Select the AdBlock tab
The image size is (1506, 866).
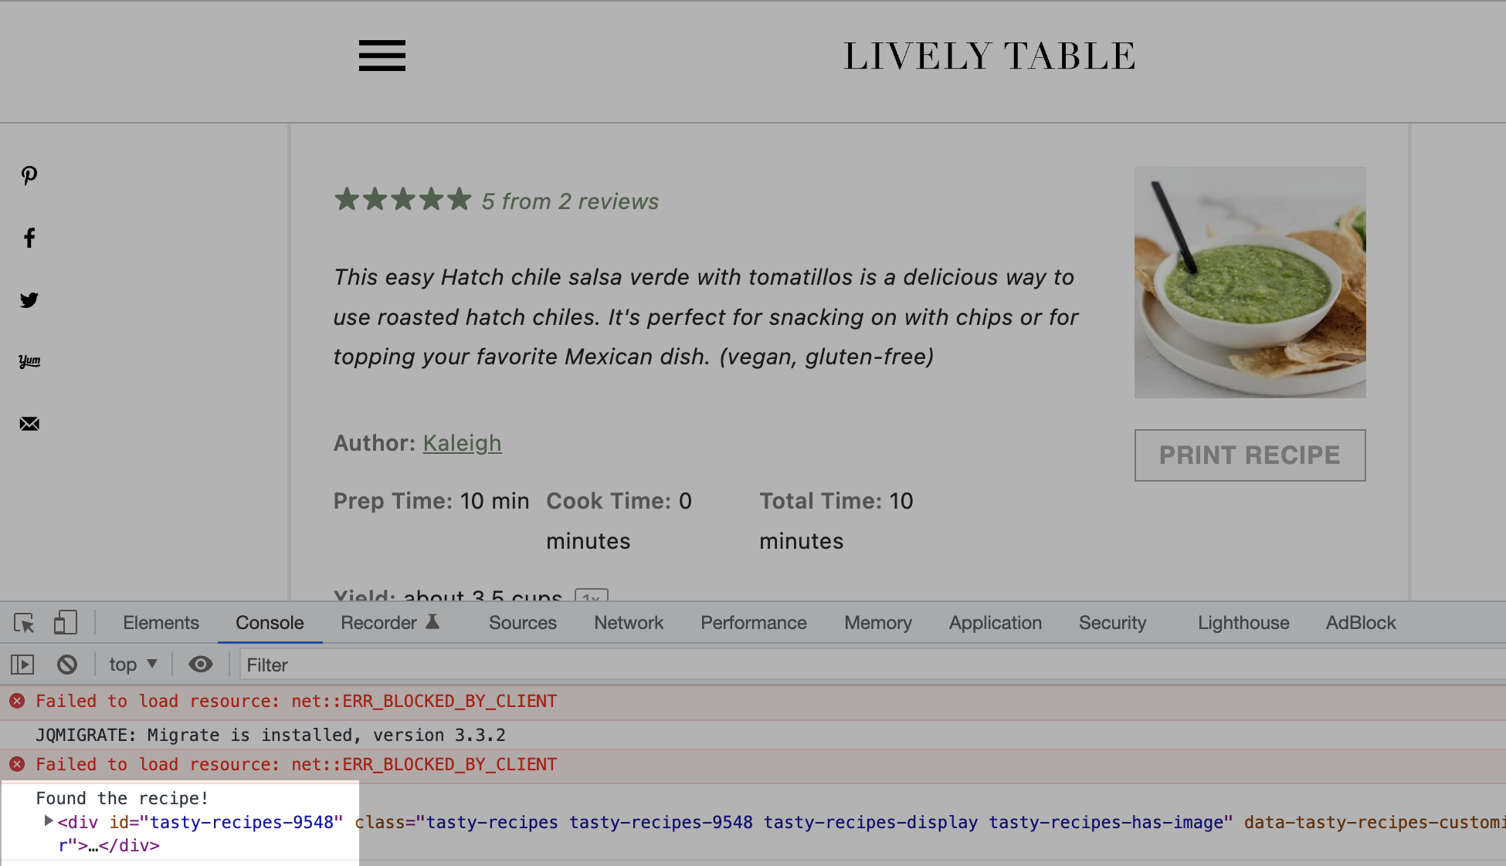coord(1361,623)
